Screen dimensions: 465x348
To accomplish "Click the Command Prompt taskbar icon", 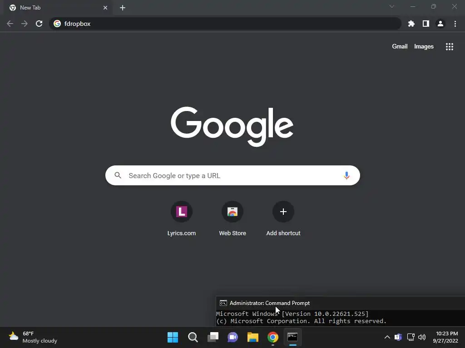I will click(x=293, y=337).
